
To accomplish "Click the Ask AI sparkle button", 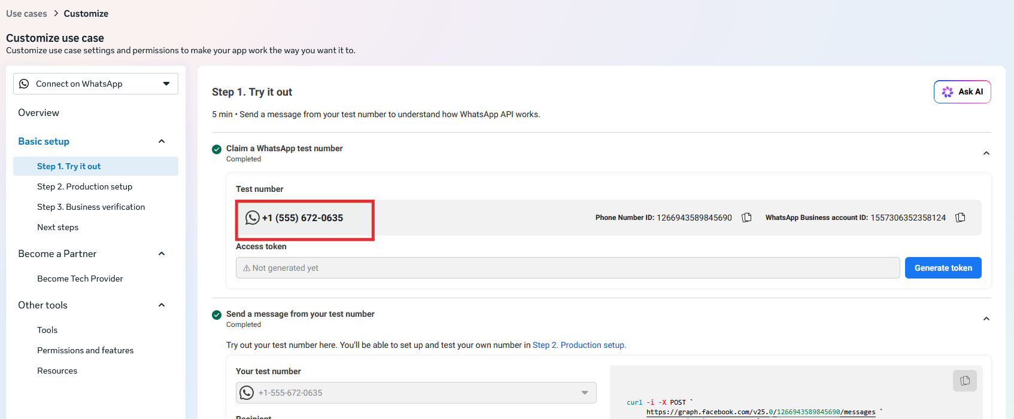I will [962, 91].
